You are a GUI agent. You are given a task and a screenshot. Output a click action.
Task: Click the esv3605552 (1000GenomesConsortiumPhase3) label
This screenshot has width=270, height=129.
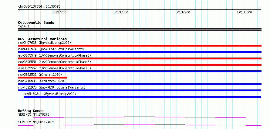(55, 68)
